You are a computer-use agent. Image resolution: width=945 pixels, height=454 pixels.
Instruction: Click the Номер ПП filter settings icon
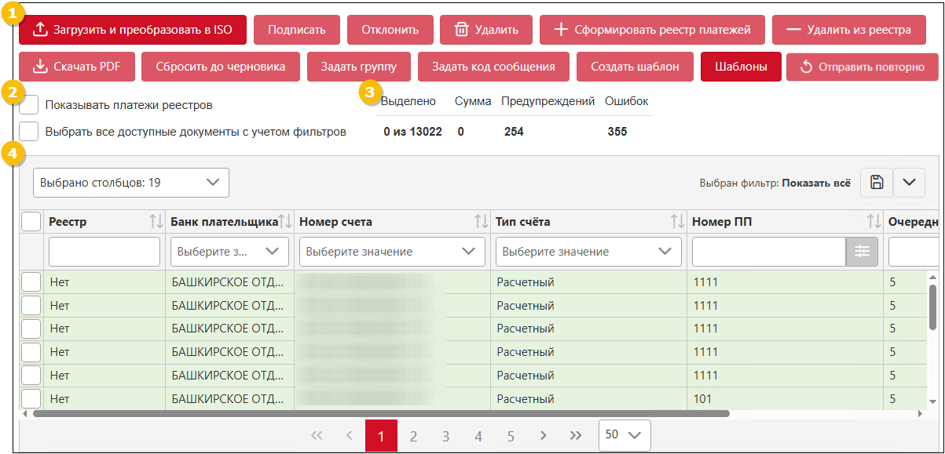[863, 252]
